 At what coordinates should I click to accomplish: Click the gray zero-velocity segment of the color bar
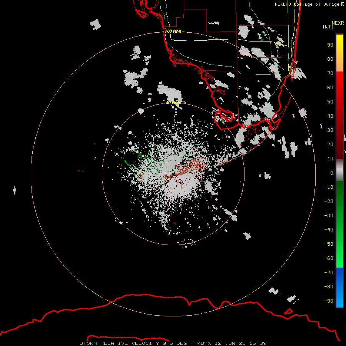pos(339,170)
